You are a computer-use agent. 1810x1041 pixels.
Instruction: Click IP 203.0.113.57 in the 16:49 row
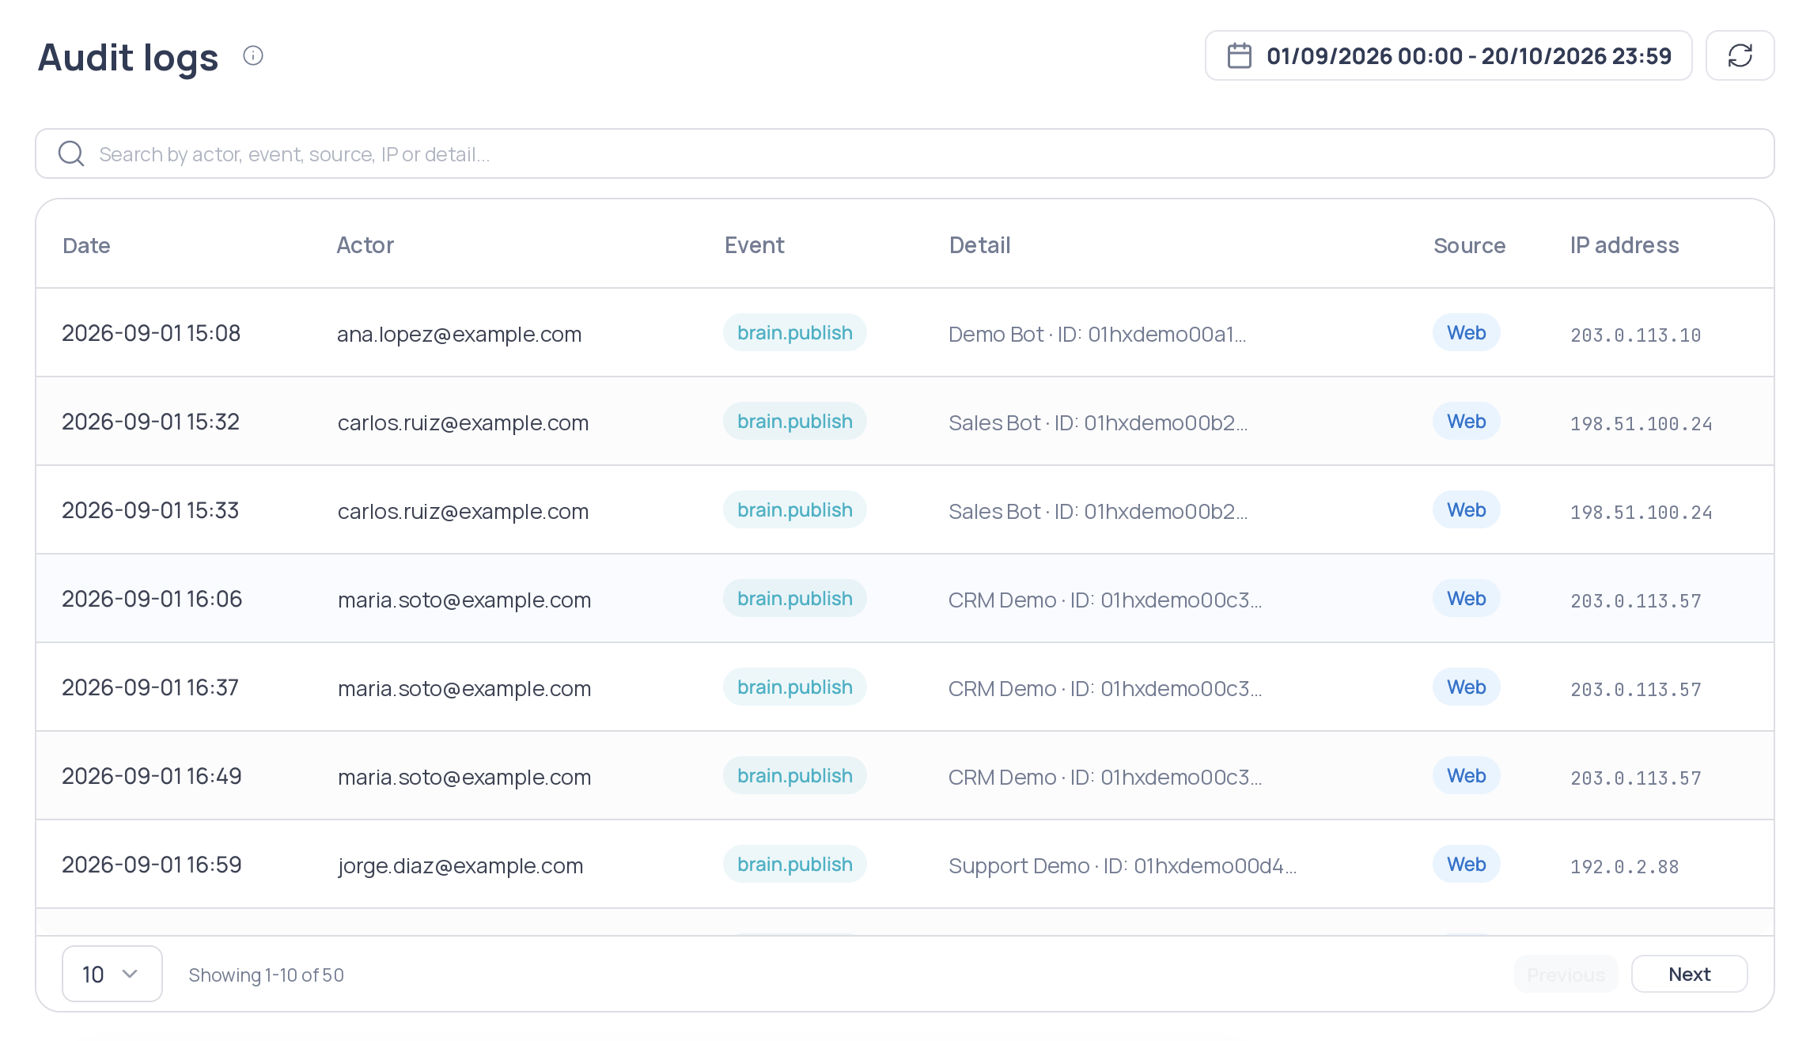(1635, 778)
